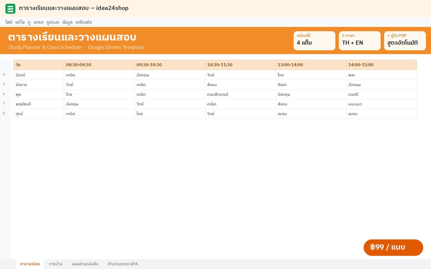Viewport: 431px width, 269px height.
Task: Click the พร้อมใช้ 4 แท็บ badge
Action: (x=314, y=41)
